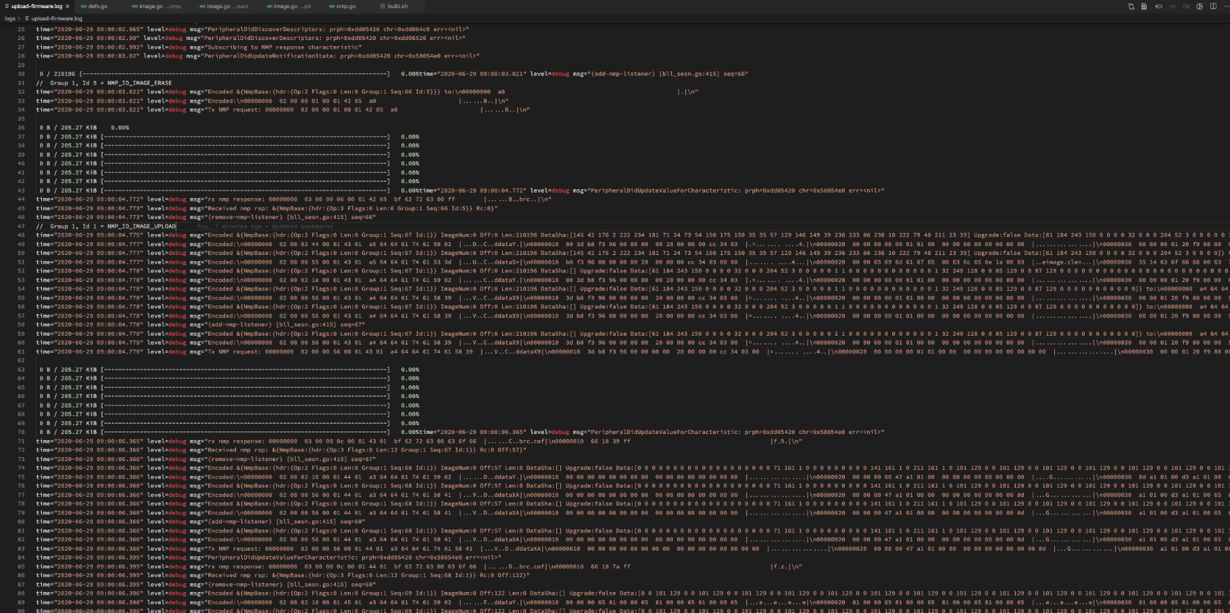The width and height of the screenshot is (1230, 613).
Task: Switch to the defs.go tab
Action: click(x=97, y=6)
